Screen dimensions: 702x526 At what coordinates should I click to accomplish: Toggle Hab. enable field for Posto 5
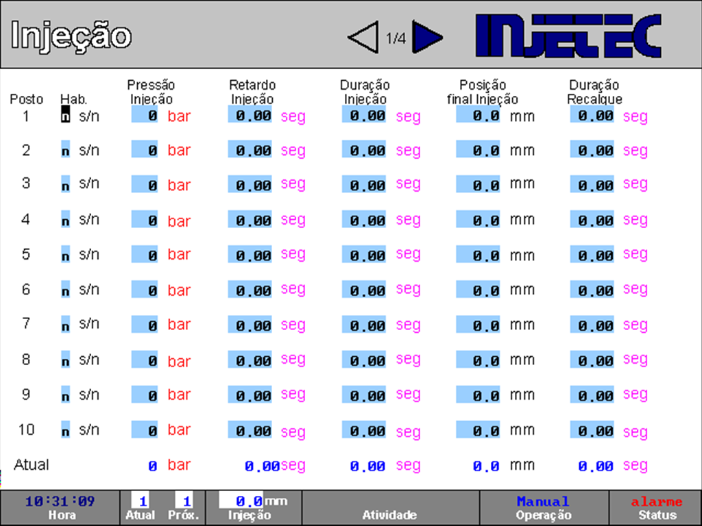click(x=65, y=256)
